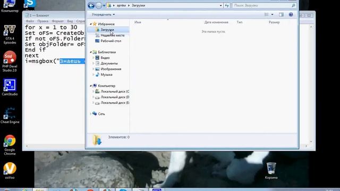
Task: Click the Explorer Forward arrow button
Action: click(x=99, y=5)
